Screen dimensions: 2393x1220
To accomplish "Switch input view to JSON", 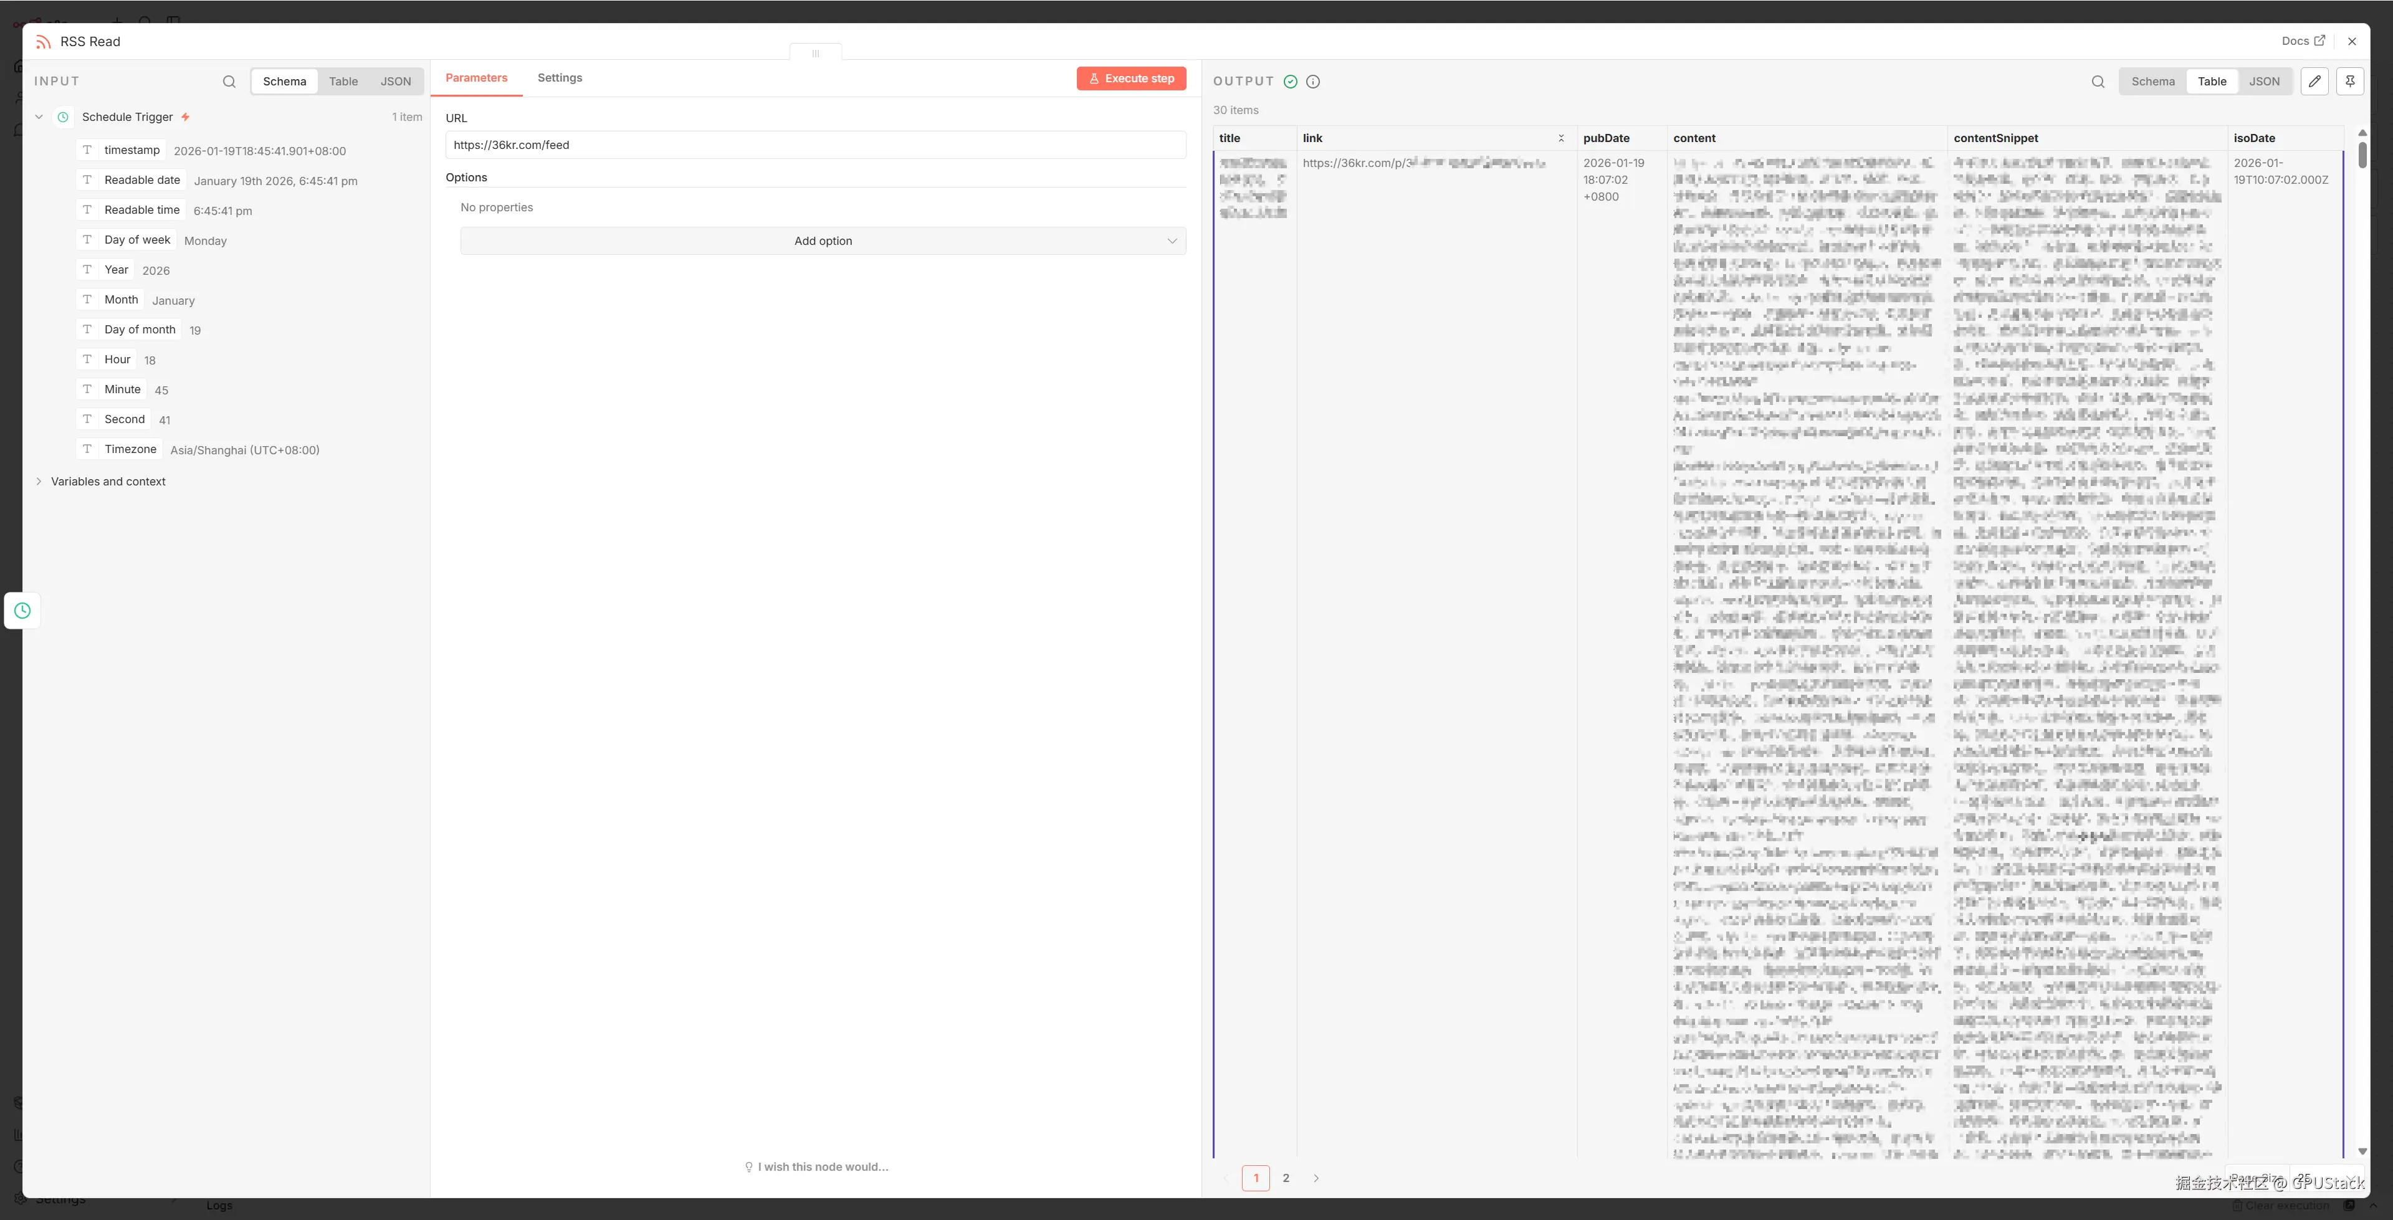I will click(395, 82).
